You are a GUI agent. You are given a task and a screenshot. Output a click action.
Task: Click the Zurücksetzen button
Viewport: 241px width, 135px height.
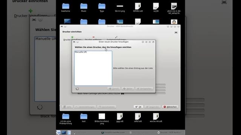(107, 106)
